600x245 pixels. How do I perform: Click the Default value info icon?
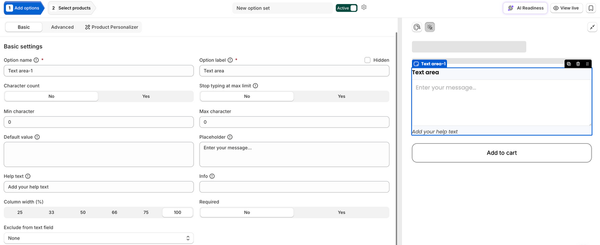(x=37, y=137)
